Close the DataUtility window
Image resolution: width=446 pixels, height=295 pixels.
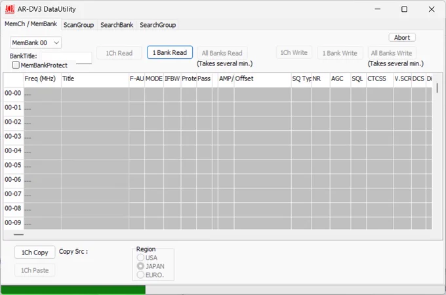[432, 9]
